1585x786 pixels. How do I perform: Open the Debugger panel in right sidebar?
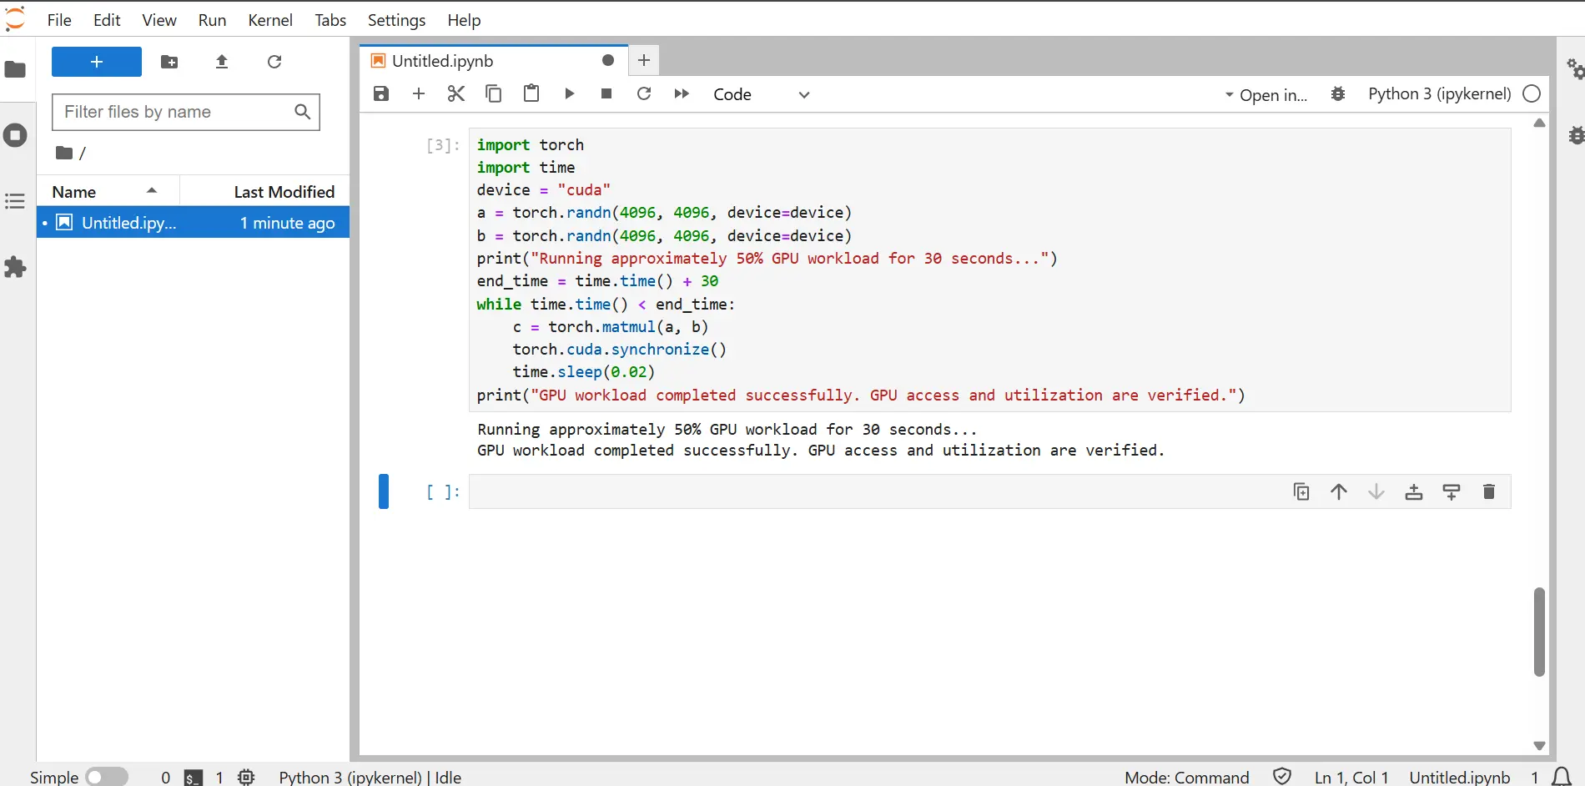pos(1575,135)
